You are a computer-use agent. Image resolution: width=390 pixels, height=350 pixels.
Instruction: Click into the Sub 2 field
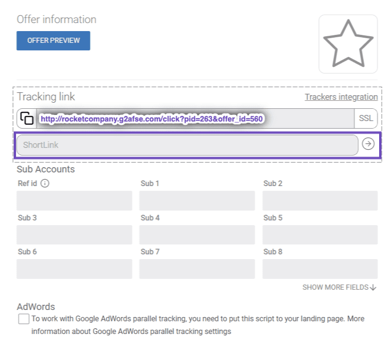point(320,201)
